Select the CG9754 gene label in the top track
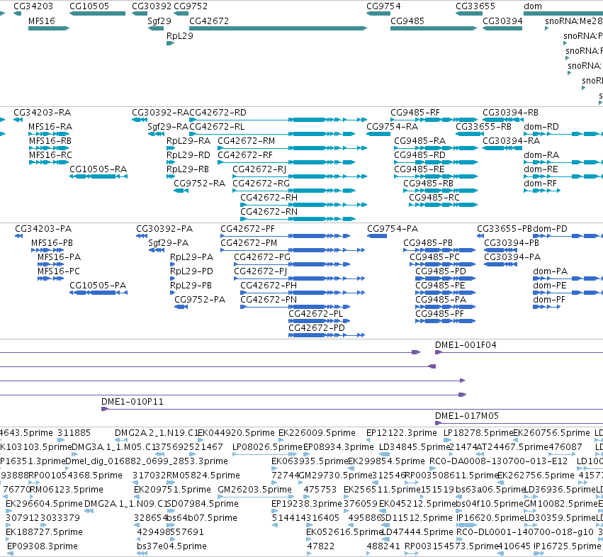603x557 pixels. [383, 6]
